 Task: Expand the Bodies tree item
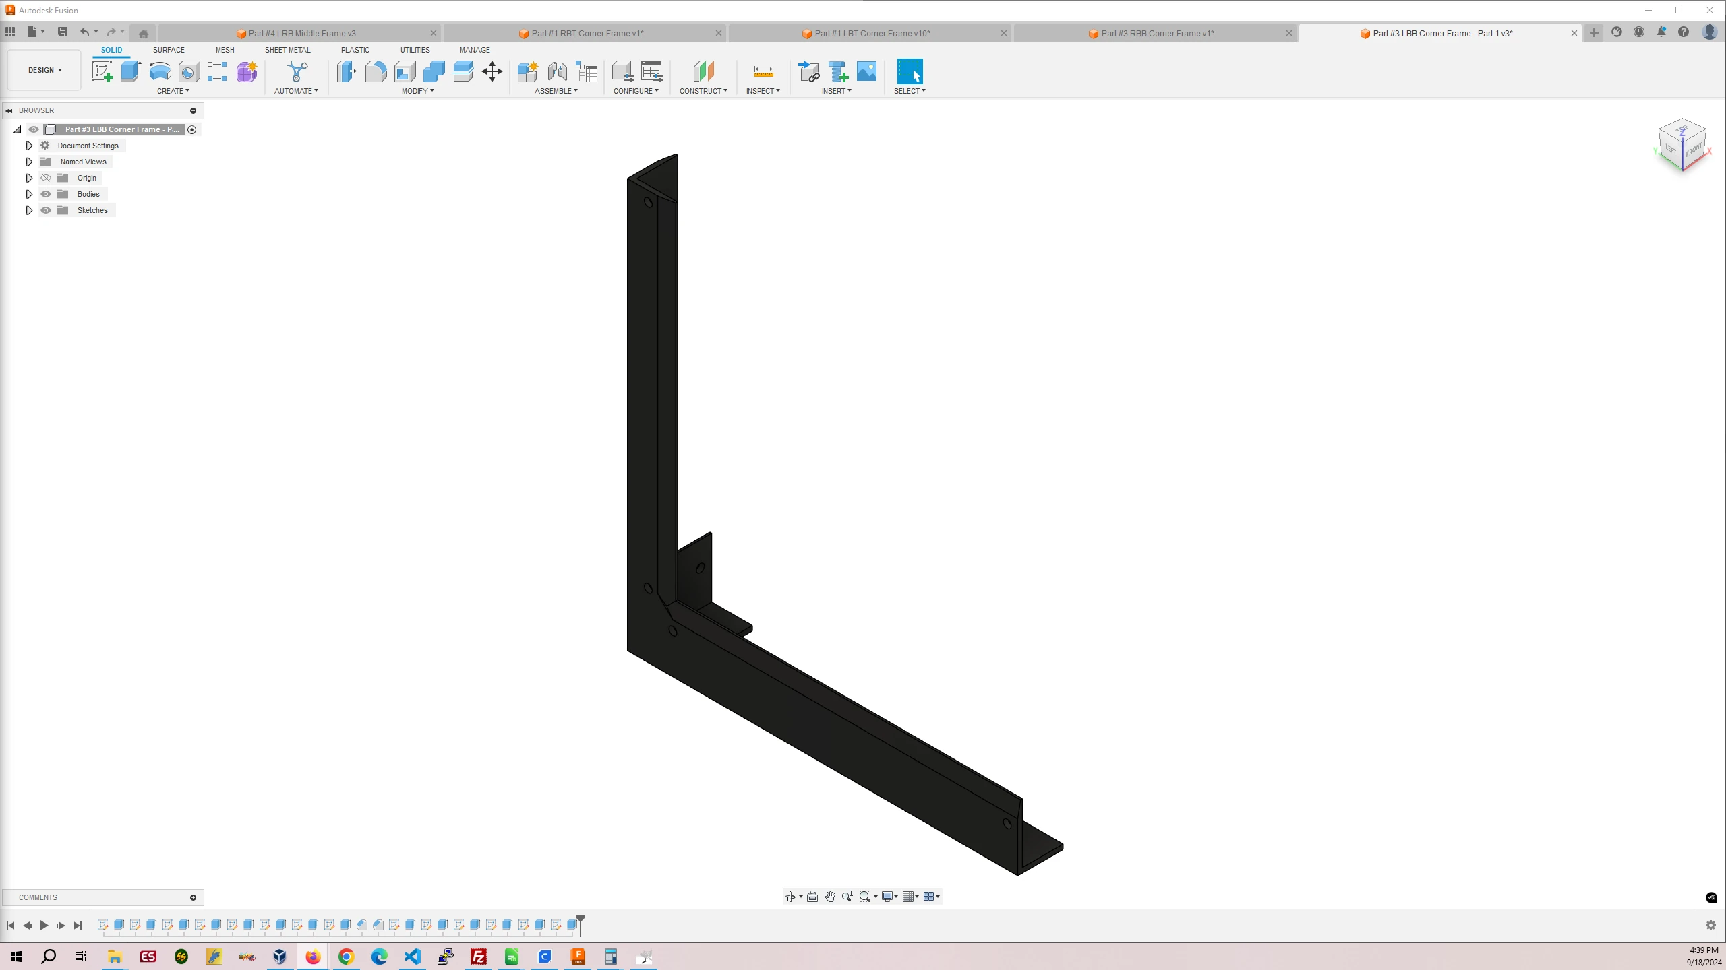[28, 193]
